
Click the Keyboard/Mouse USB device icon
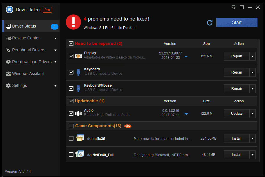78,88
